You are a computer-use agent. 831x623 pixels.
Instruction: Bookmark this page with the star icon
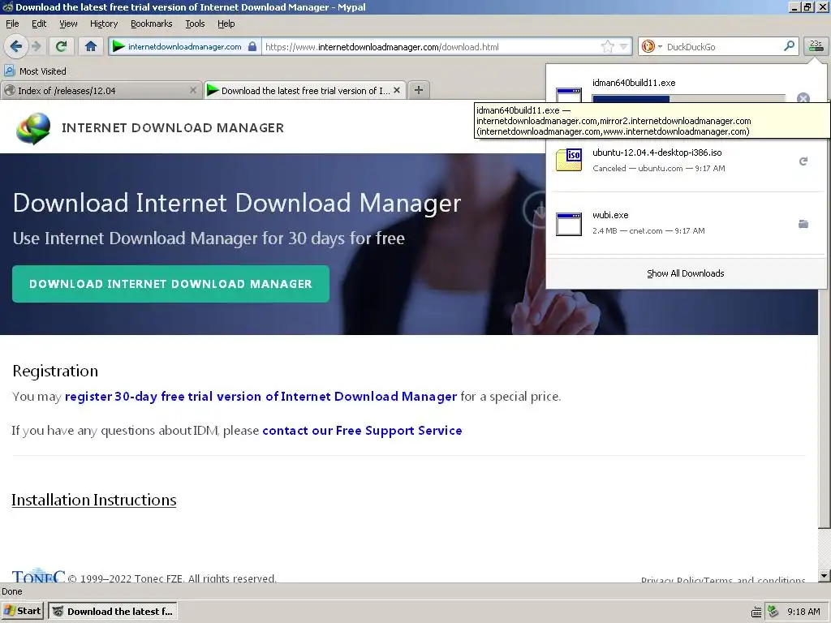click(607, 46)
